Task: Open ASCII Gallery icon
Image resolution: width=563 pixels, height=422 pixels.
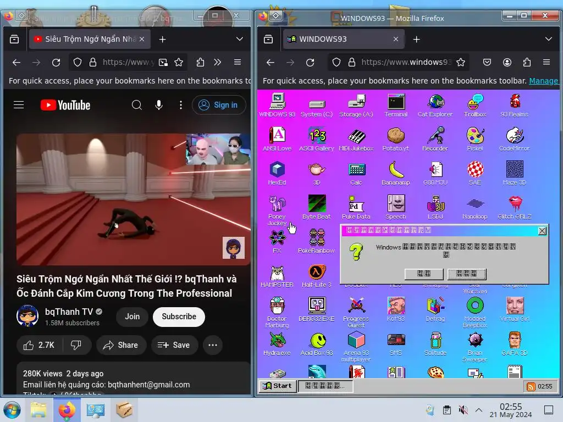Action: [x=317, y=139]
